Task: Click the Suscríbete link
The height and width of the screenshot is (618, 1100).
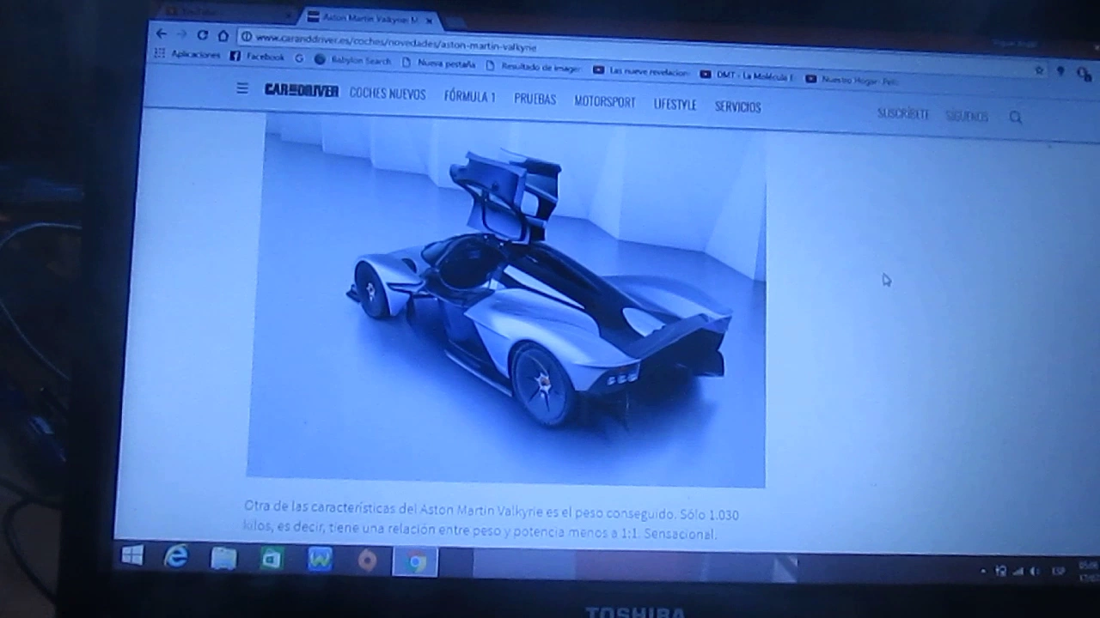Action: 903,114
